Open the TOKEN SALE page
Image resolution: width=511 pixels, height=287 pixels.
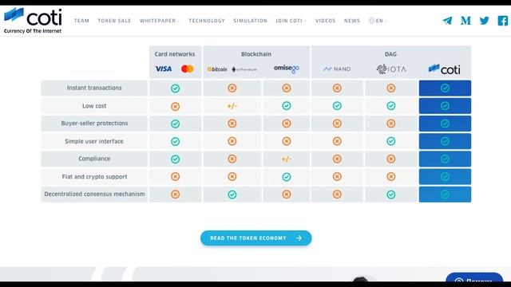[x=114, y=21]
